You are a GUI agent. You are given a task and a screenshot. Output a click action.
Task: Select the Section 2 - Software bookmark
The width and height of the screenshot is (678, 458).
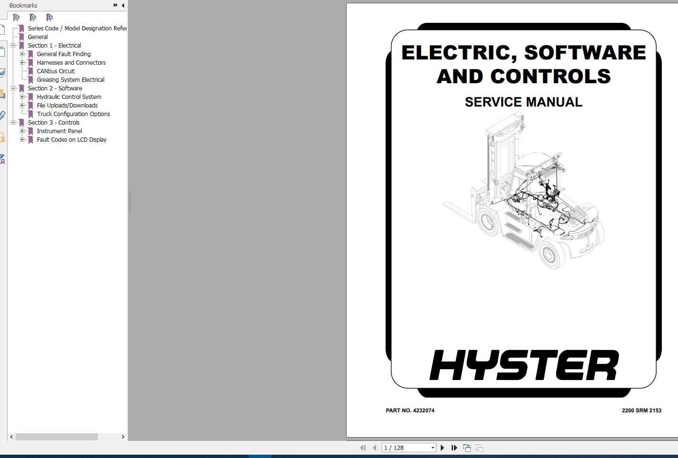tap(55, 88)
